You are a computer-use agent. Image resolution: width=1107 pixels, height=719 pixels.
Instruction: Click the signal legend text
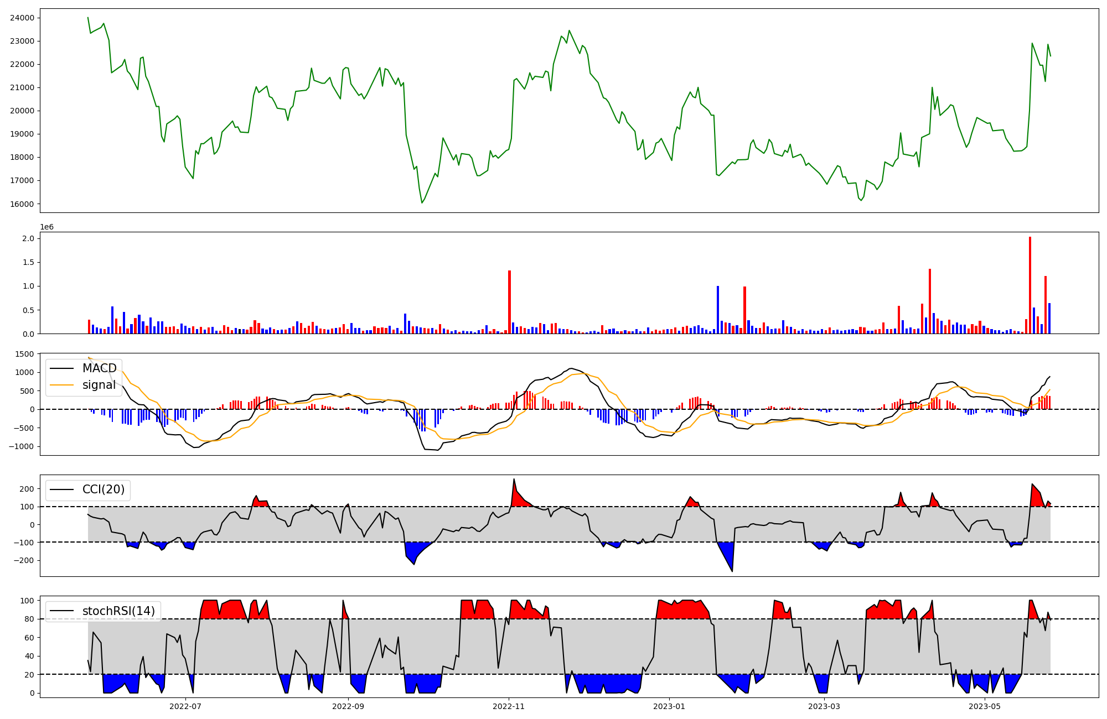tap(99, 385)
